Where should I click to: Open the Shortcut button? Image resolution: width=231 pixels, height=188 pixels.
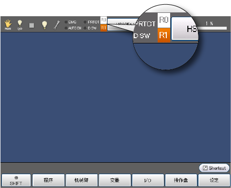[x=214, y=168]
